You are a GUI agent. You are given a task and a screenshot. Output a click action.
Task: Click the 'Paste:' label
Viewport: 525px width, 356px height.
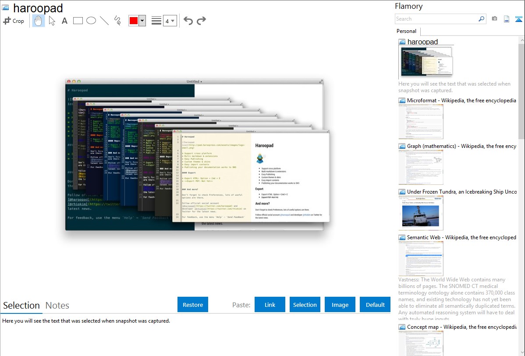coord(241,305)
